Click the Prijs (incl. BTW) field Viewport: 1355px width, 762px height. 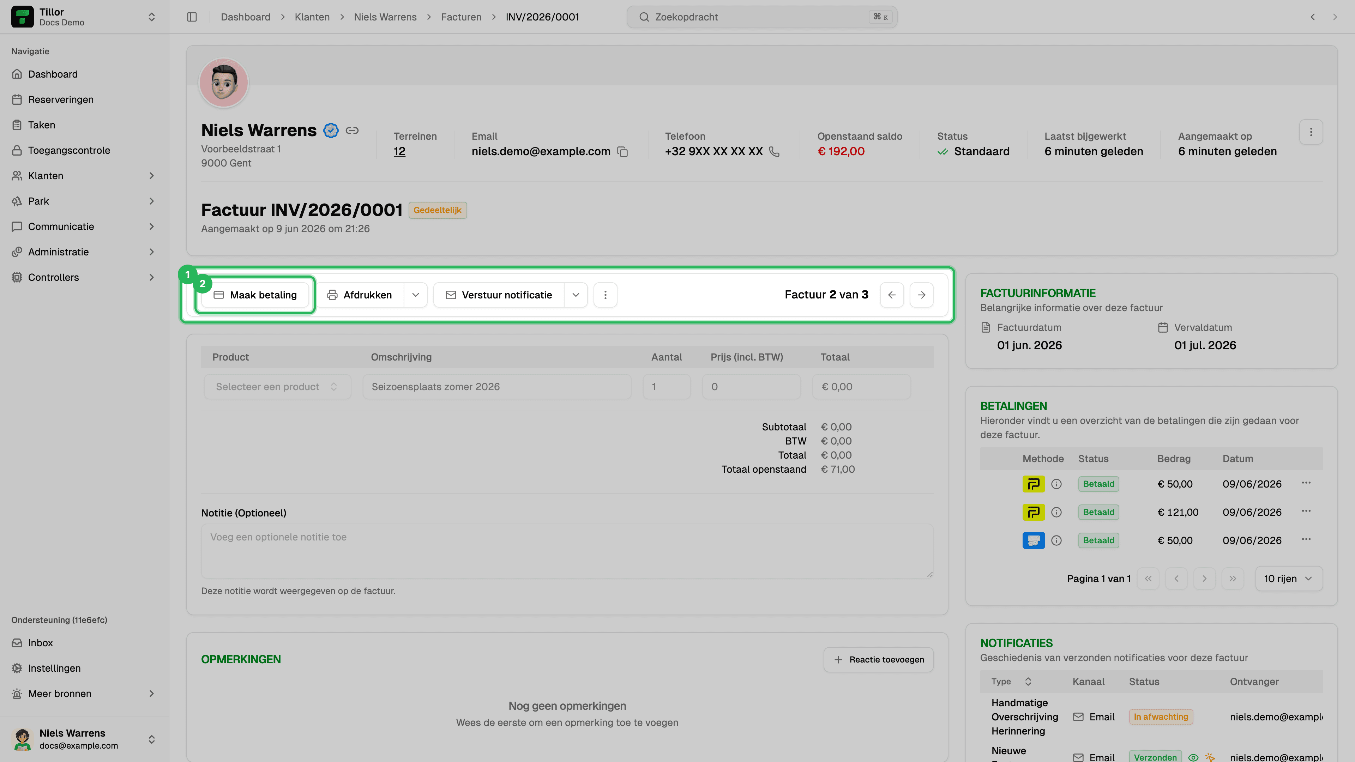point(751,387)
